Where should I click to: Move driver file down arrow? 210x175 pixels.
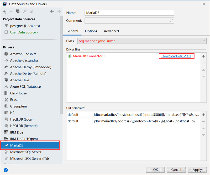[203, 76]
